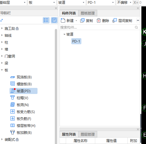
Task: Switch to the 图纸管理 tab
Action: [88, 13]
